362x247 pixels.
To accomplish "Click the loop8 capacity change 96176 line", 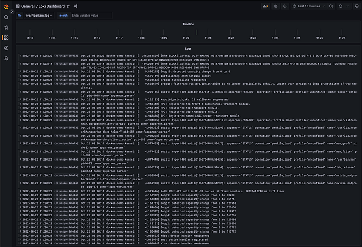I will (x=157, y=199).
